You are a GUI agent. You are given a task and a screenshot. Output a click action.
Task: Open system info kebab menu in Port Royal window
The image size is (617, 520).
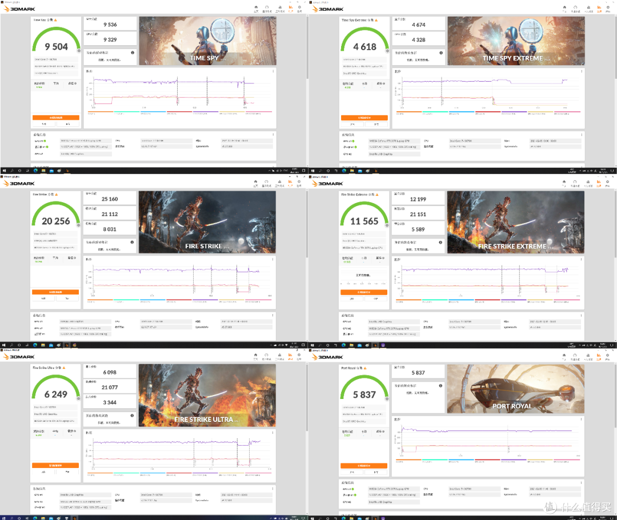(x=581, y=483)
